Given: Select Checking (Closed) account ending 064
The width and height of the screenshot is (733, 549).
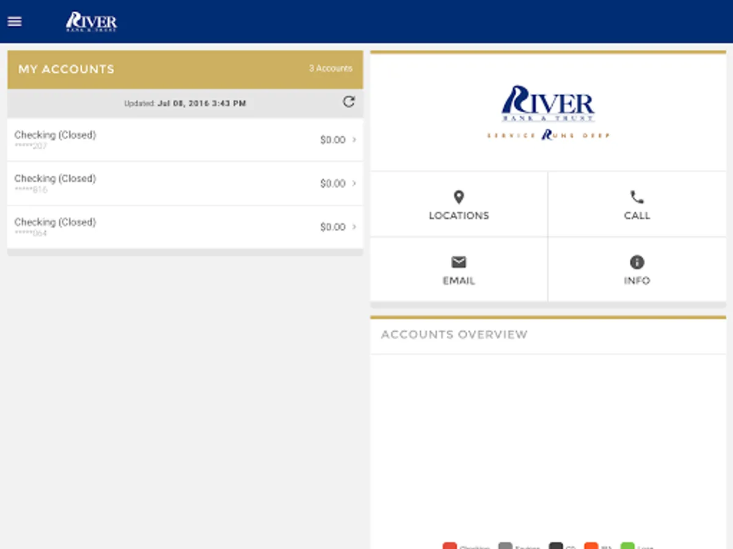Looking at the screenshot, I should point(185,227).
